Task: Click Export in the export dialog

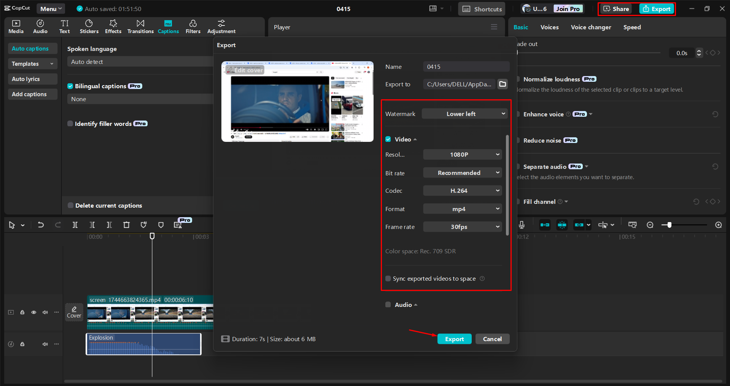Action: coord(454,338)
